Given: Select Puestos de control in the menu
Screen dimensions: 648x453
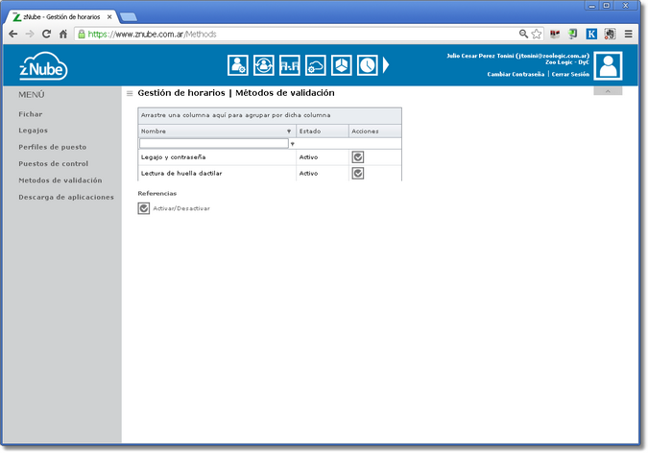Looking at the screenshot, I should [53, 164].
